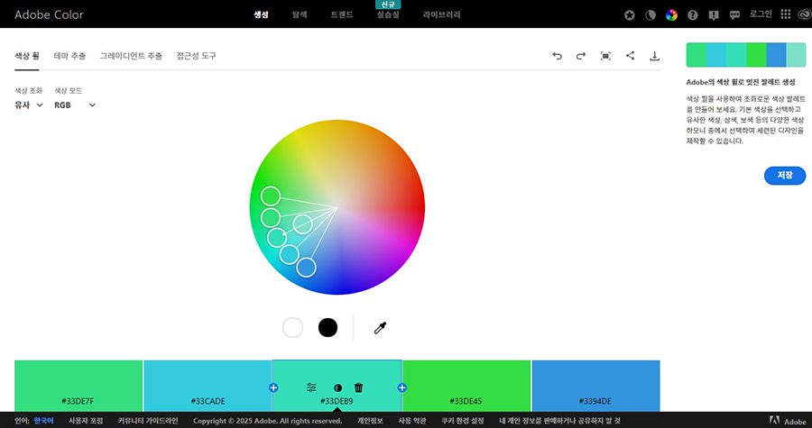This screenshot has height=428, width=812.
Task: Change the language 한국어 selector
Action: [x=43, y=421]
